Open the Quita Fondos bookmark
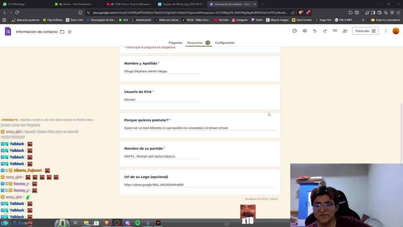 pyautogui.click(x=302, y=20)
